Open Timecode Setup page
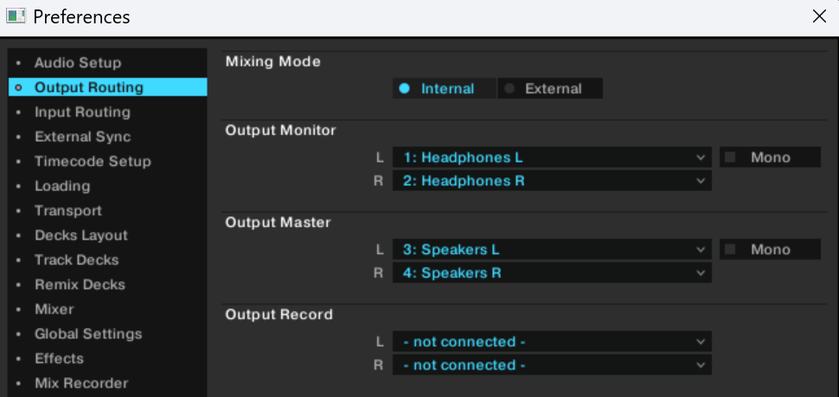Viewport: 839px width, 397px height. (x=93, y=161)
